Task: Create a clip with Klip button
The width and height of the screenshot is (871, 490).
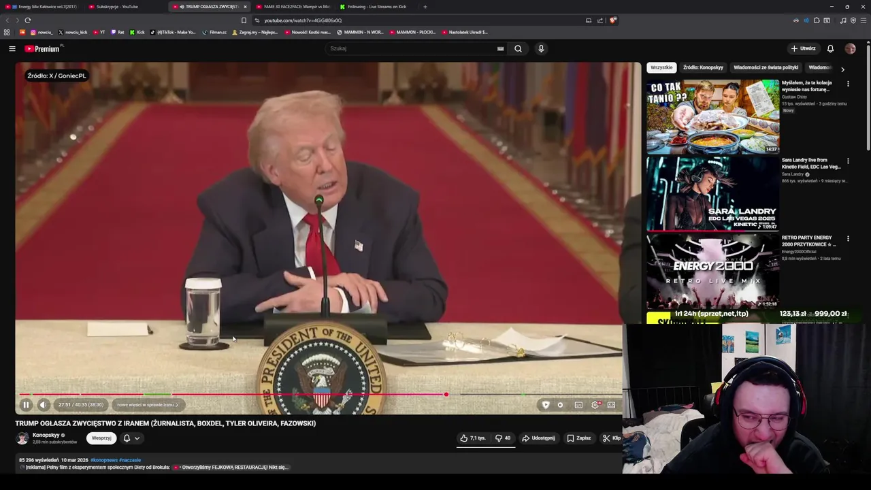Action: (x=611, y=438)
